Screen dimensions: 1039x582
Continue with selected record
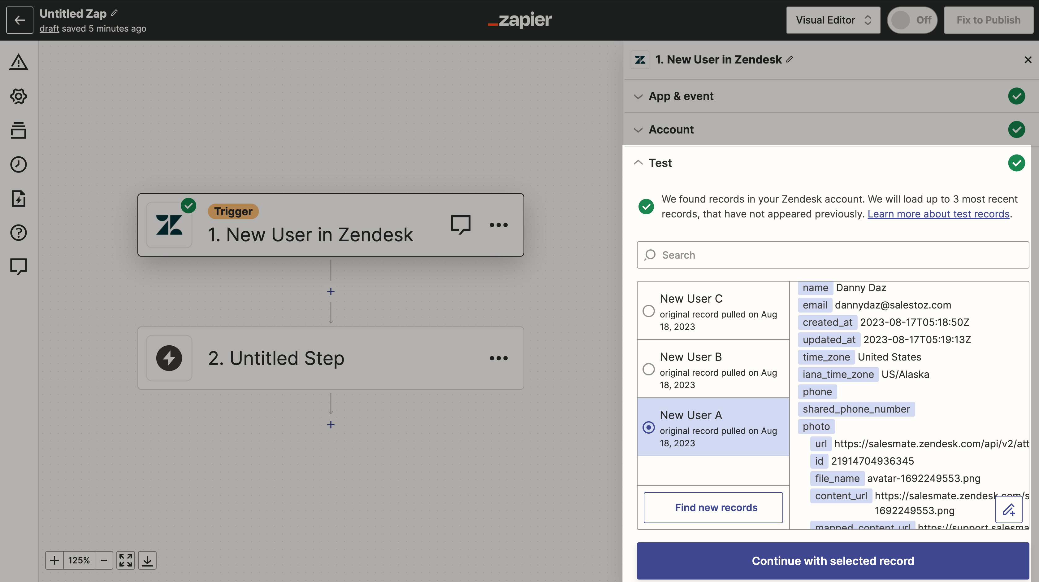click(833, 561)
